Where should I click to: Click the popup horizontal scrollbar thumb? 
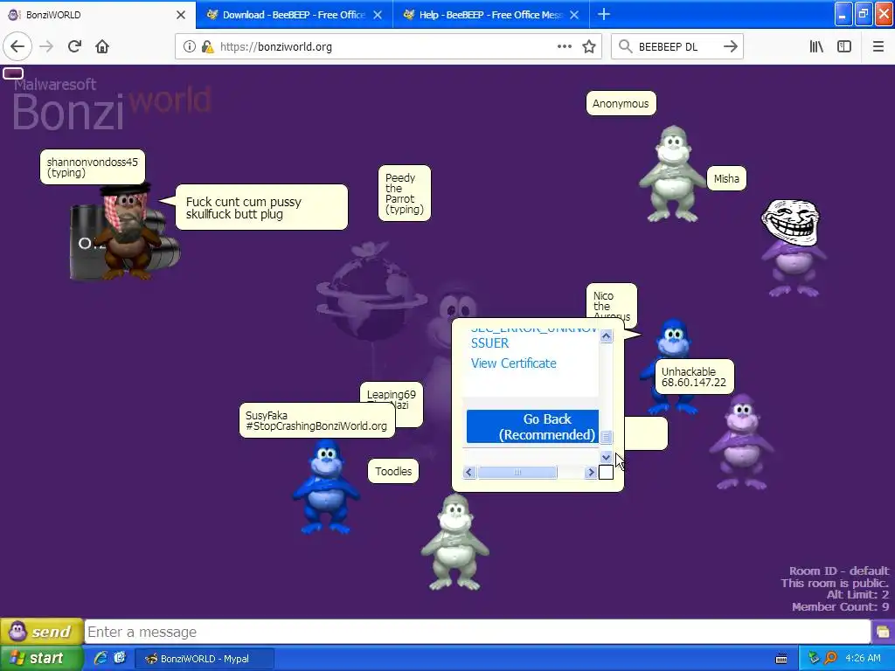tap(517, 472)
